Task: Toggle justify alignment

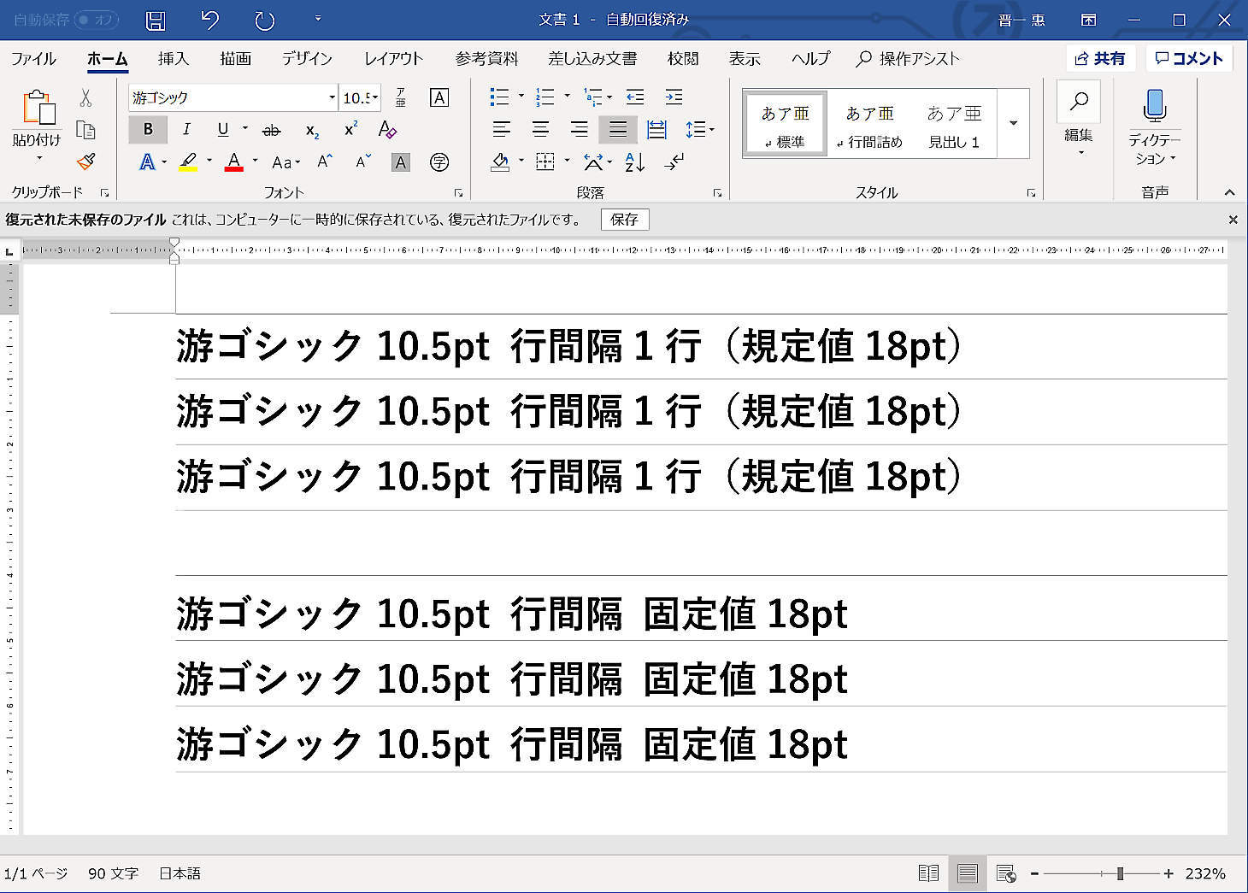Action: coord(618,129)
